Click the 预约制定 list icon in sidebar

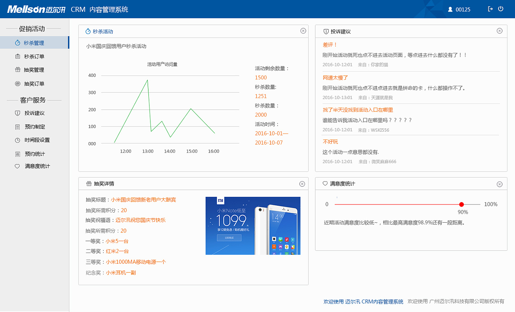coord(17,127)
